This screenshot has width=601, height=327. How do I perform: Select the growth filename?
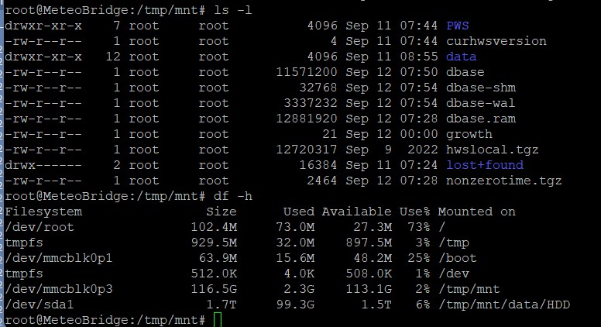coord(469,134)
